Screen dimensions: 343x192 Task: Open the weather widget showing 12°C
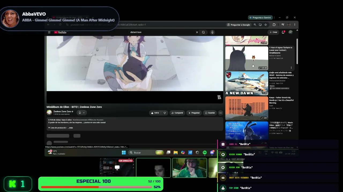(x=57, y=152)
